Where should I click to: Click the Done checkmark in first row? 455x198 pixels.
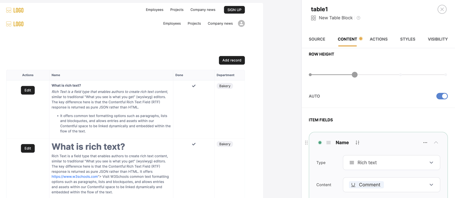click(194, 86)
